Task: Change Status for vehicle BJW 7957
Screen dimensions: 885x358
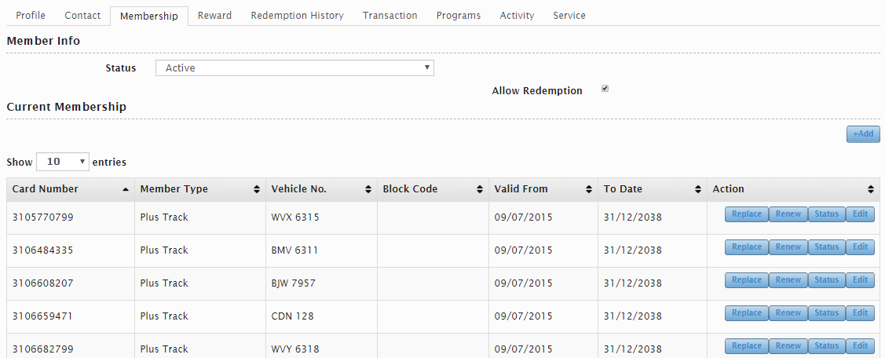Action: 826,280
